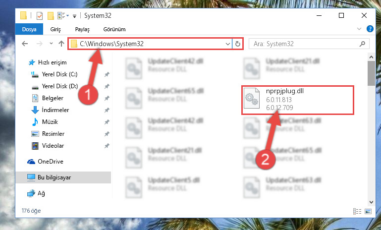The width and height of the screenshot is (381, 230).
Task: Refresh the System32 folder view
Action: (x=238, y=44)
